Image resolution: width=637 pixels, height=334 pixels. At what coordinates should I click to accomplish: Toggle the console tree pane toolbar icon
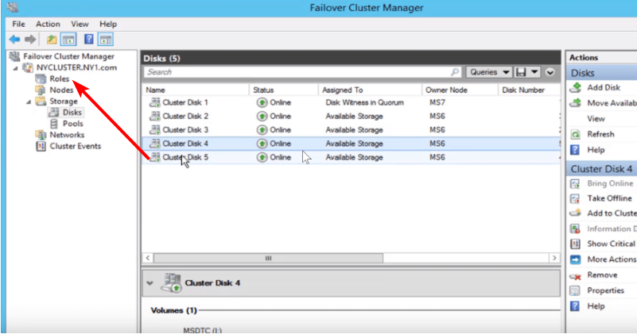click(68, 40)
